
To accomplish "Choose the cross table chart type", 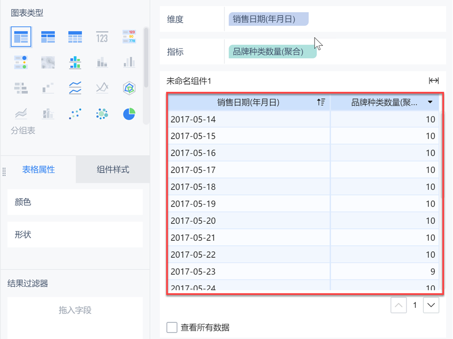I will tap(48, 37).
